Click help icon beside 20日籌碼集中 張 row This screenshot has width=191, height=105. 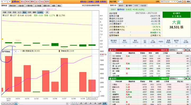[x=125, y=24]
